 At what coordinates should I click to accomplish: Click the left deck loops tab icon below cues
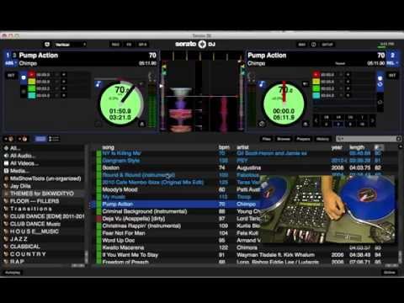point(24,91)
